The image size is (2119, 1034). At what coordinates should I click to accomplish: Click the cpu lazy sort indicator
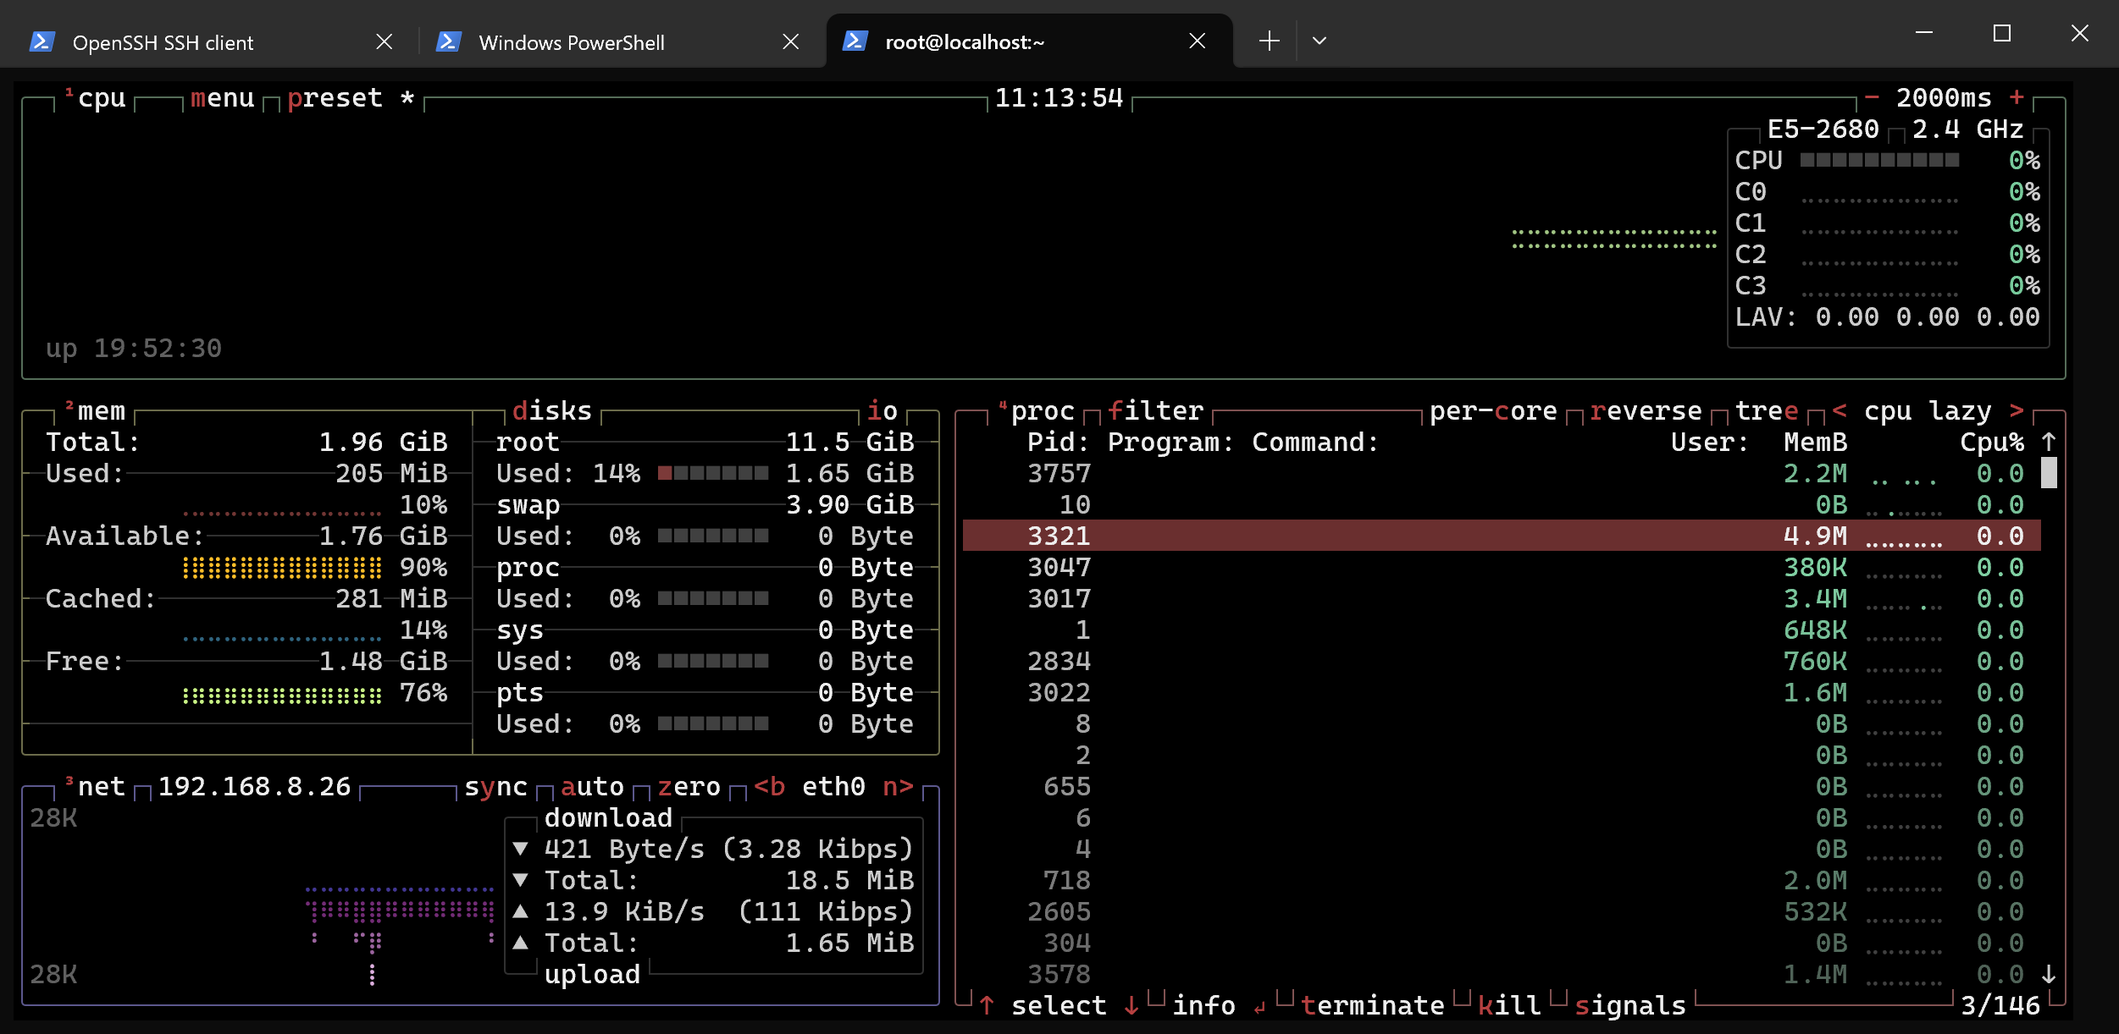(1928, 411)
